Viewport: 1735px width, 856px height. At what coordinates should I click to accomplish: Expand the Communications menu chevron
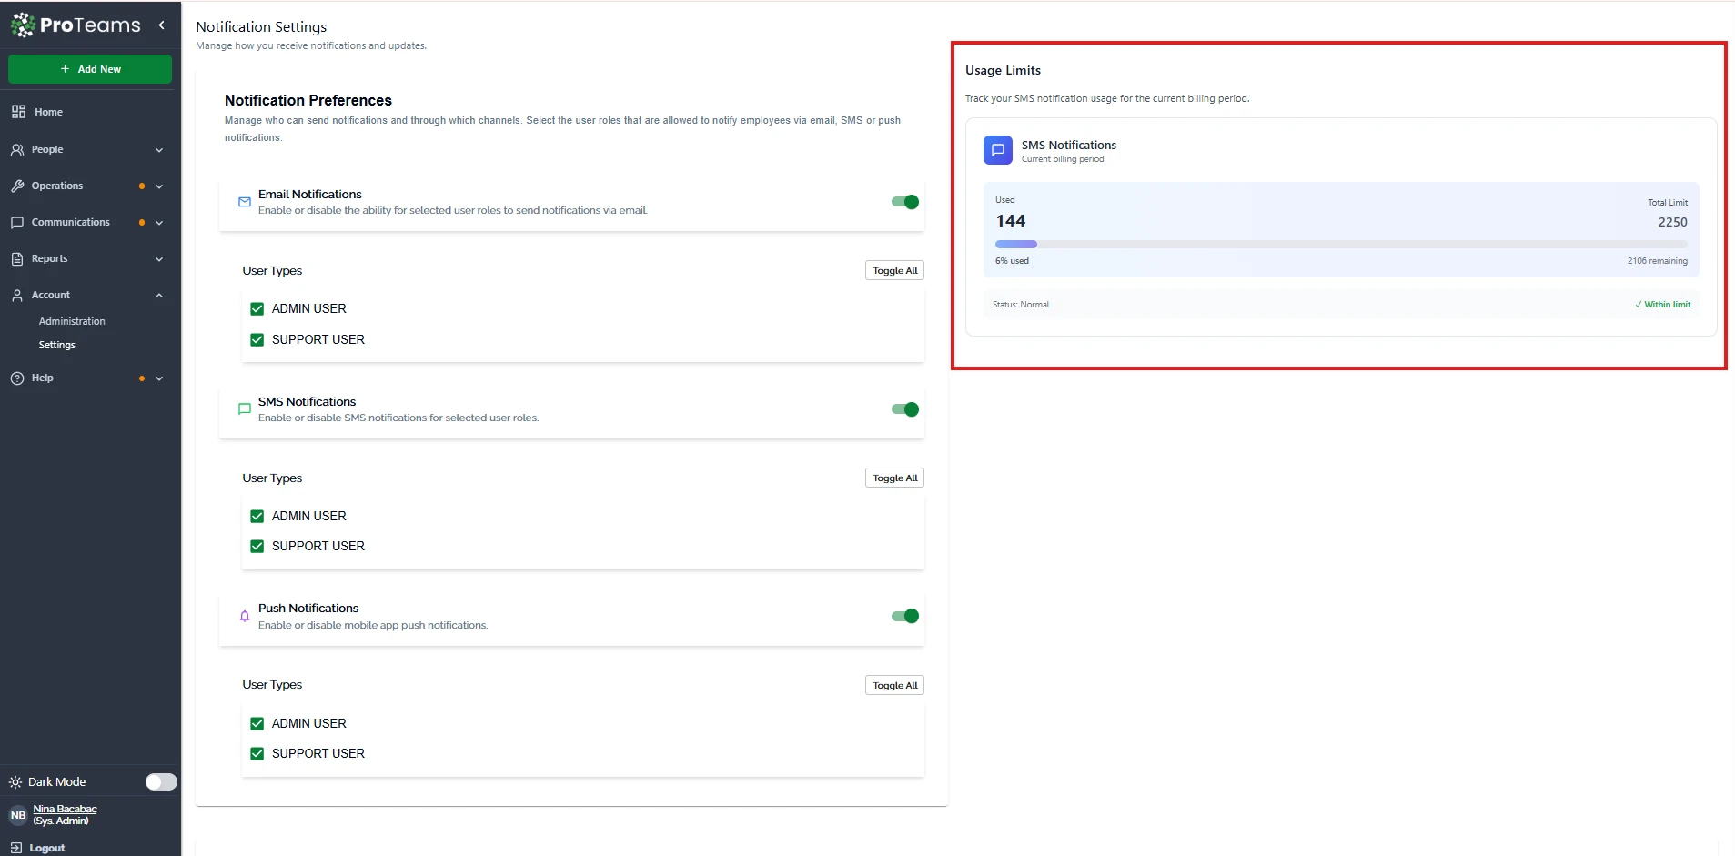click(159, 223)
